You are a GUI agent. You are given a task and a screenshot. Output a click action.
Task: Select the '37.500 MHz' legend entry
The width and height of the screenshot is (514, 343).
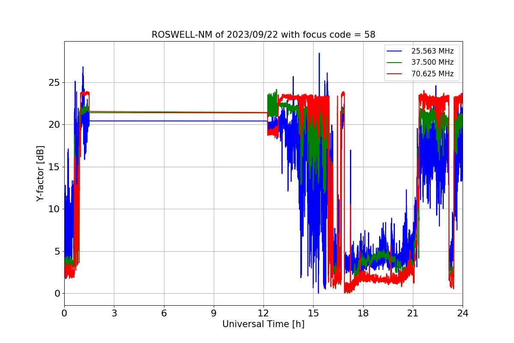click(x=433, y=62)
